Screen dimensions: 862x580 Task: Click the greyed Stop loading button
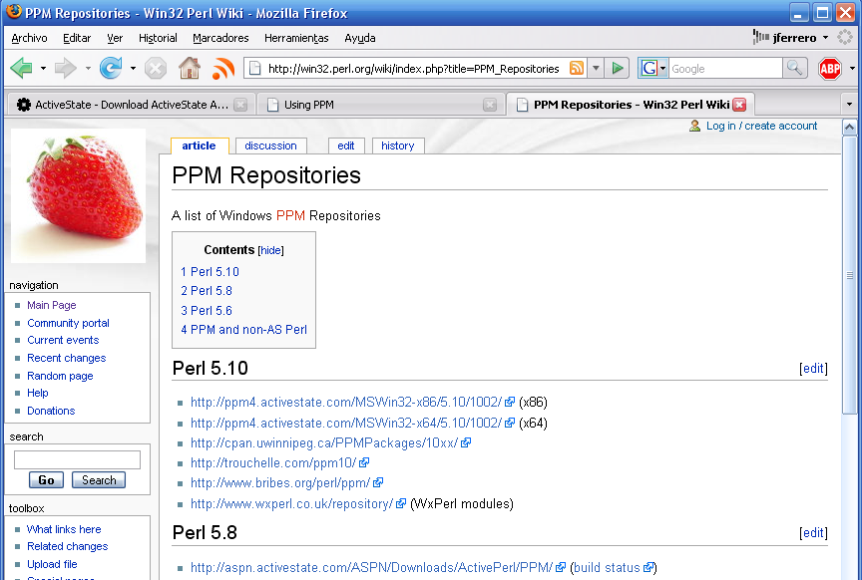coord(156,69)
